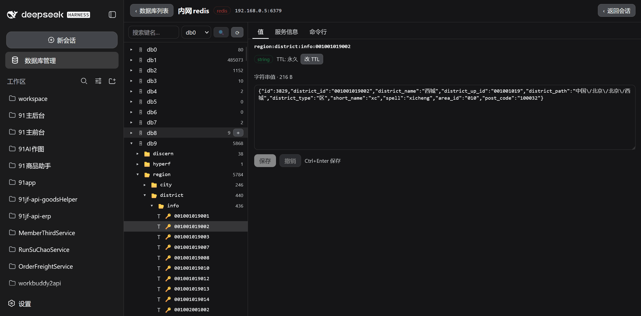Image resolution: width=641 pixels, height=316 pixels.
Task: Click the DeepSeek whale logo
Action: (12, 15)
